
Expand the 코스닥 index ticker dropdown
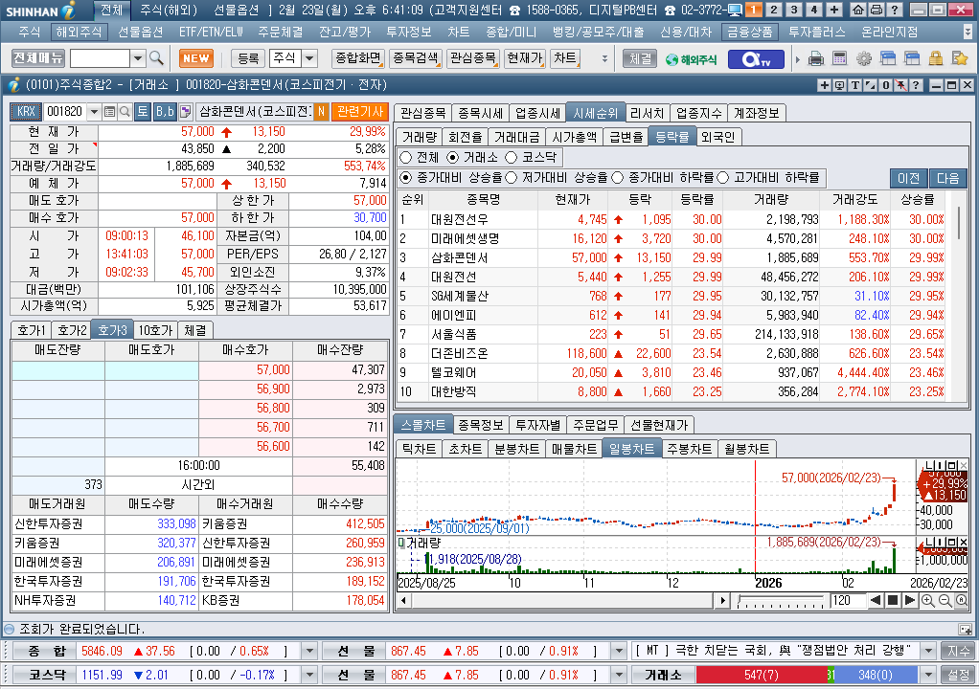[x=309, y=675]
